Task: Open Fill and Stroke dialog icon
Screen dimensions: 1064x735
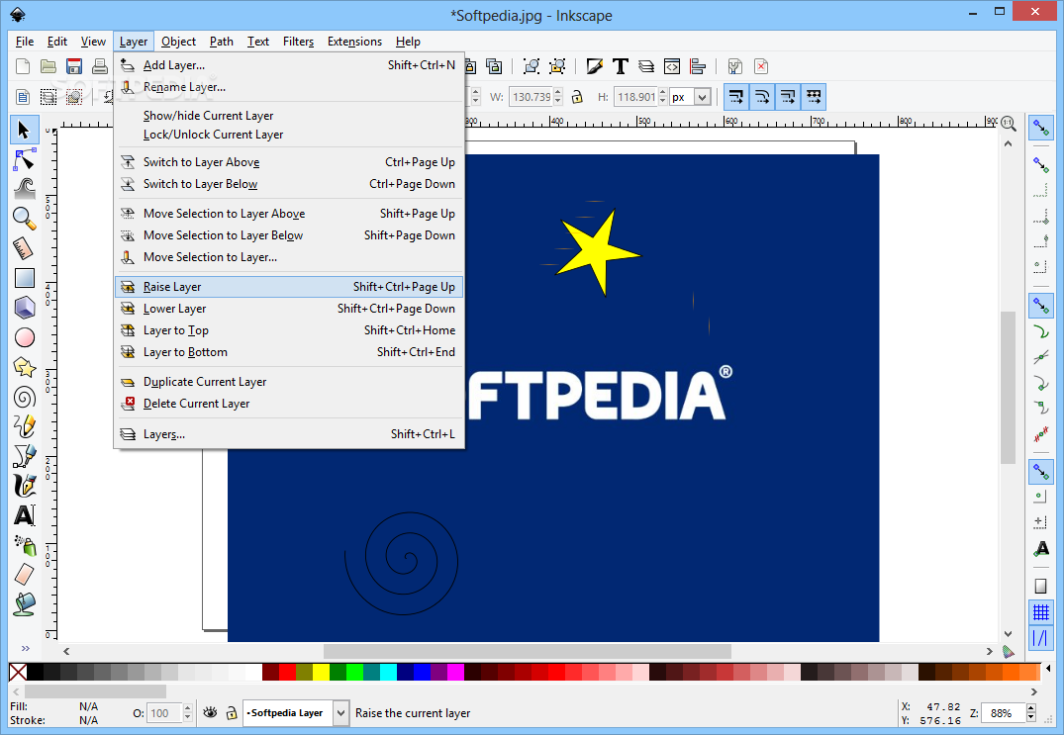Action: tap(595, 66)
